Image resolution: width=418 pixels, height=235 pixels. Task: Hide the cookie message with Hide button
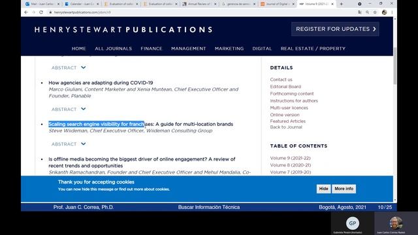tap(324, 189)
